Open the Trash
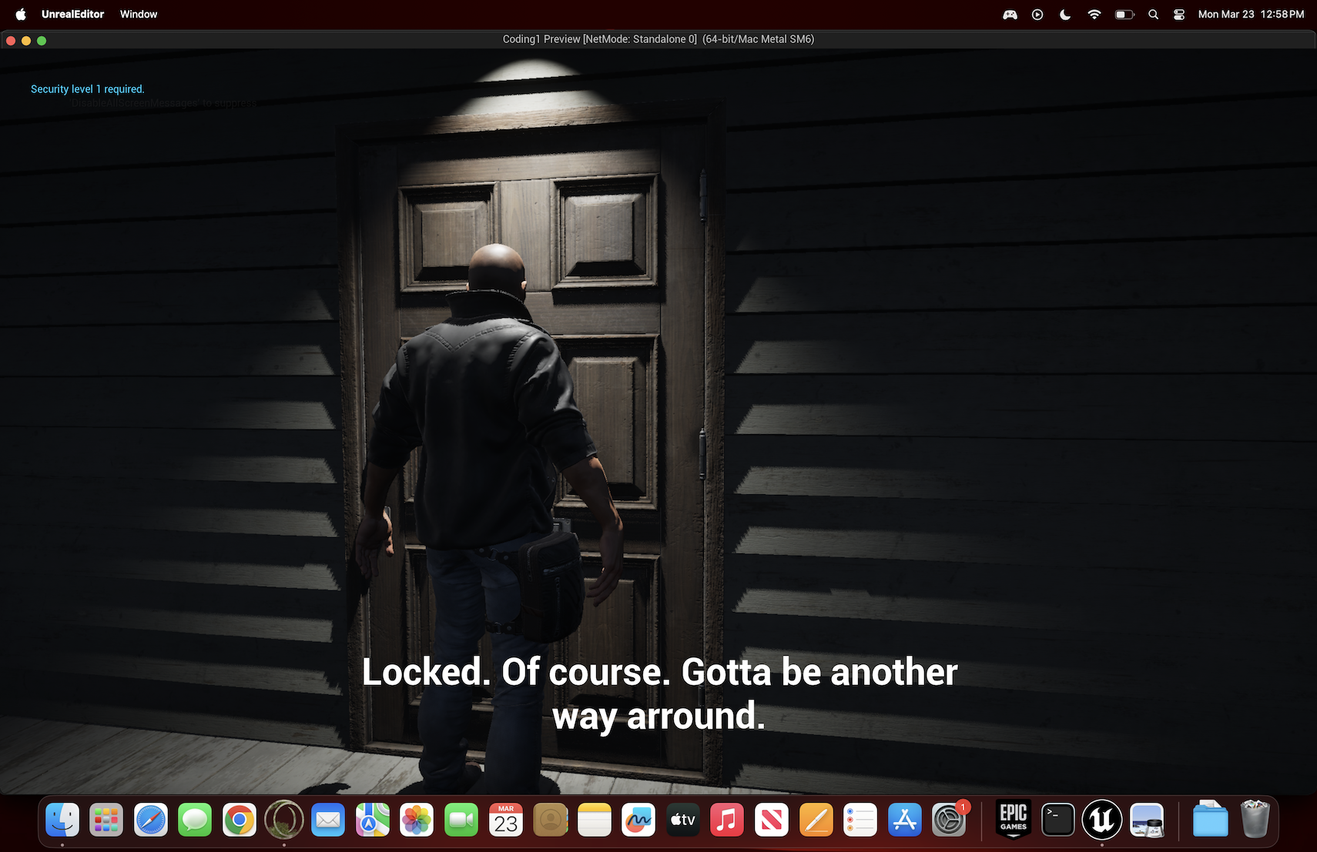This screenshot has height=852, width=1317. tap(1255, 820)
